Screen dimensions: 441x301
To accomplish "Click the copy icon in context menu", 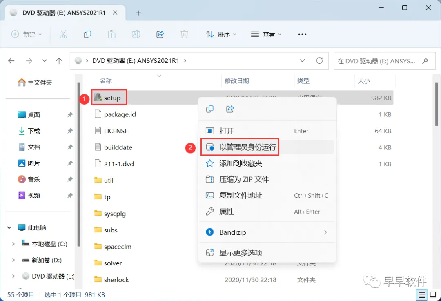I will tap(210, 109).
